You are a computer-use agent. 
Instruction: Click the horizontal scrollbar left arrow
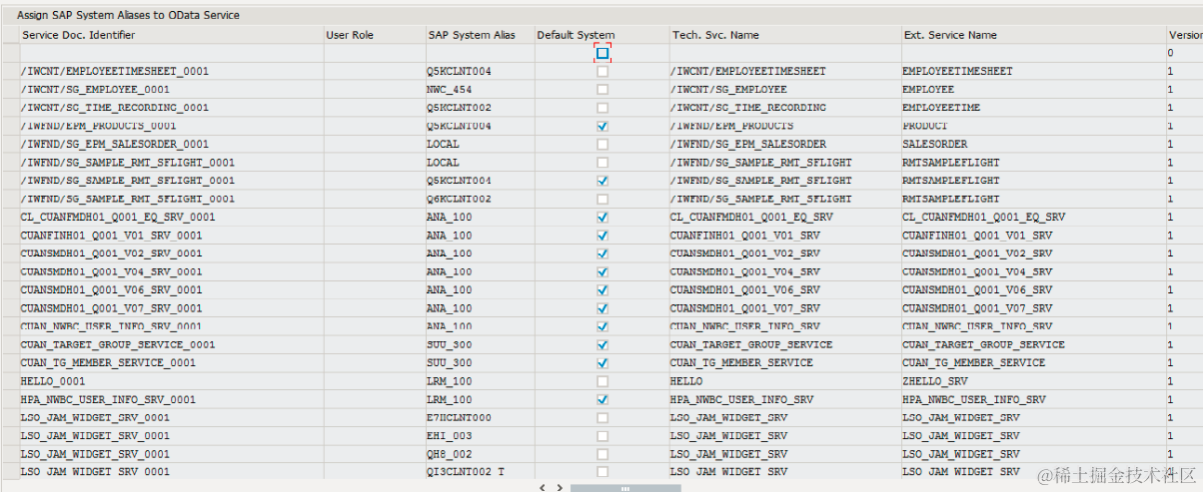coord(544,488)
